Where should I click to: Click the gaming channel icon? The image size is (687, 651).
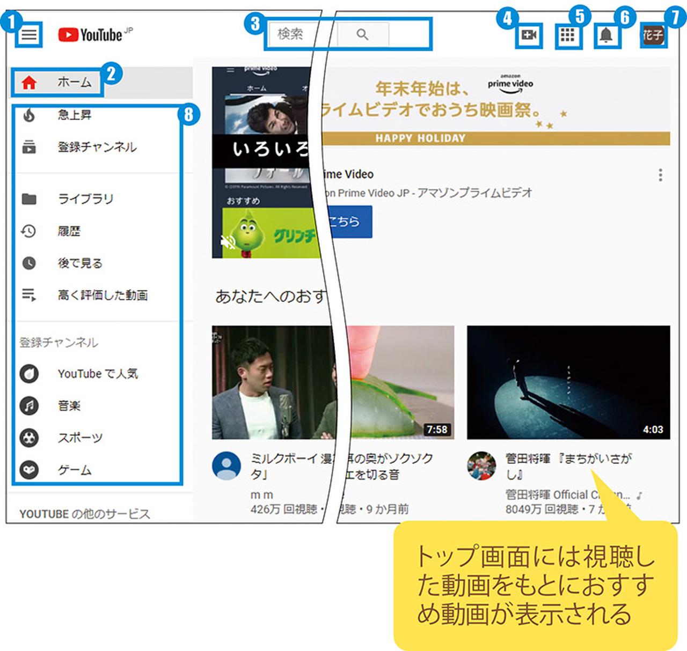(29, 470)
